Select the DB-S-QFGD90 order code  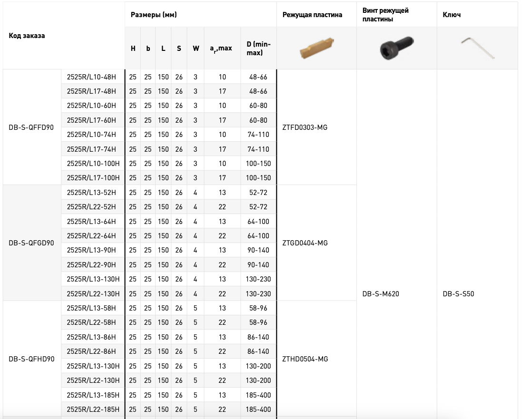click(31, 243)
